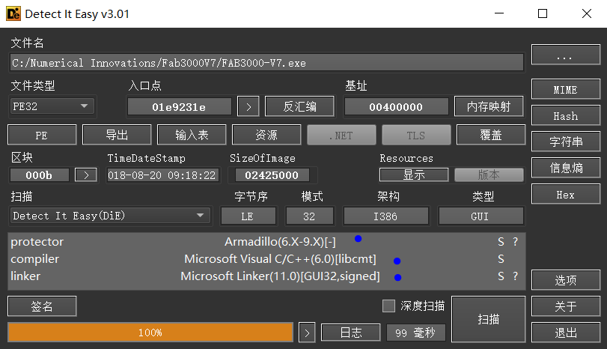
Task: Click the 100% scan progress bar
Action: (150, 333)
